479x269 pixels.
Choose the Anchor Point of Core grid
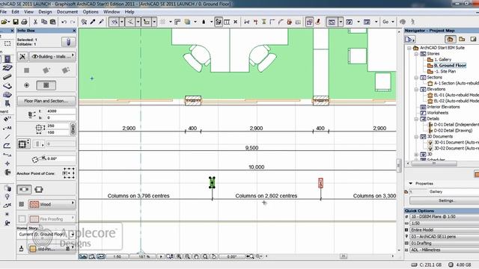coord(69,173)
